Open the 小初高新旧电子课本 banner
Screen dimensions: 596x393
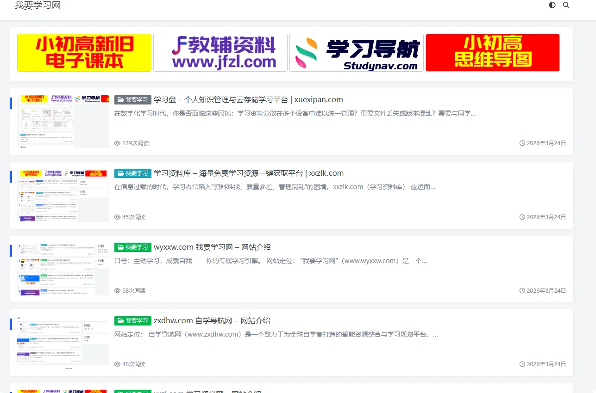84,52
